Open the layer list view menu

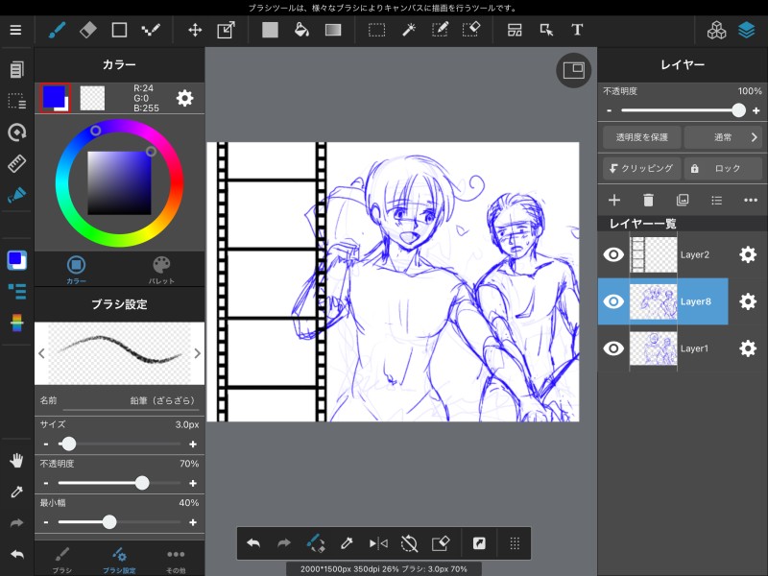click(x=716, y=200)
